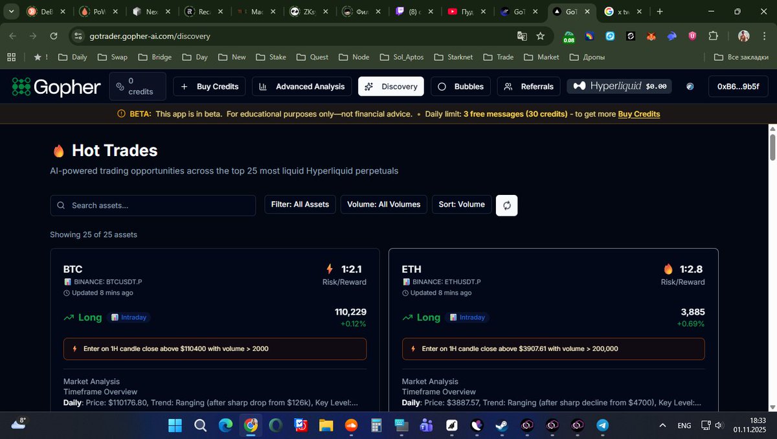This screenshot has width=777, height=439.
Task: Open the Swap bookmarks folder
Action: coord(113,57)
